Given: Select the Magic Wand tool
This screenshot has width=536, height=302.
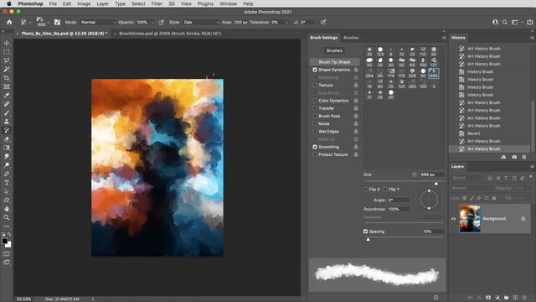Looking at the screenshot, I should (x=7, y=69).
